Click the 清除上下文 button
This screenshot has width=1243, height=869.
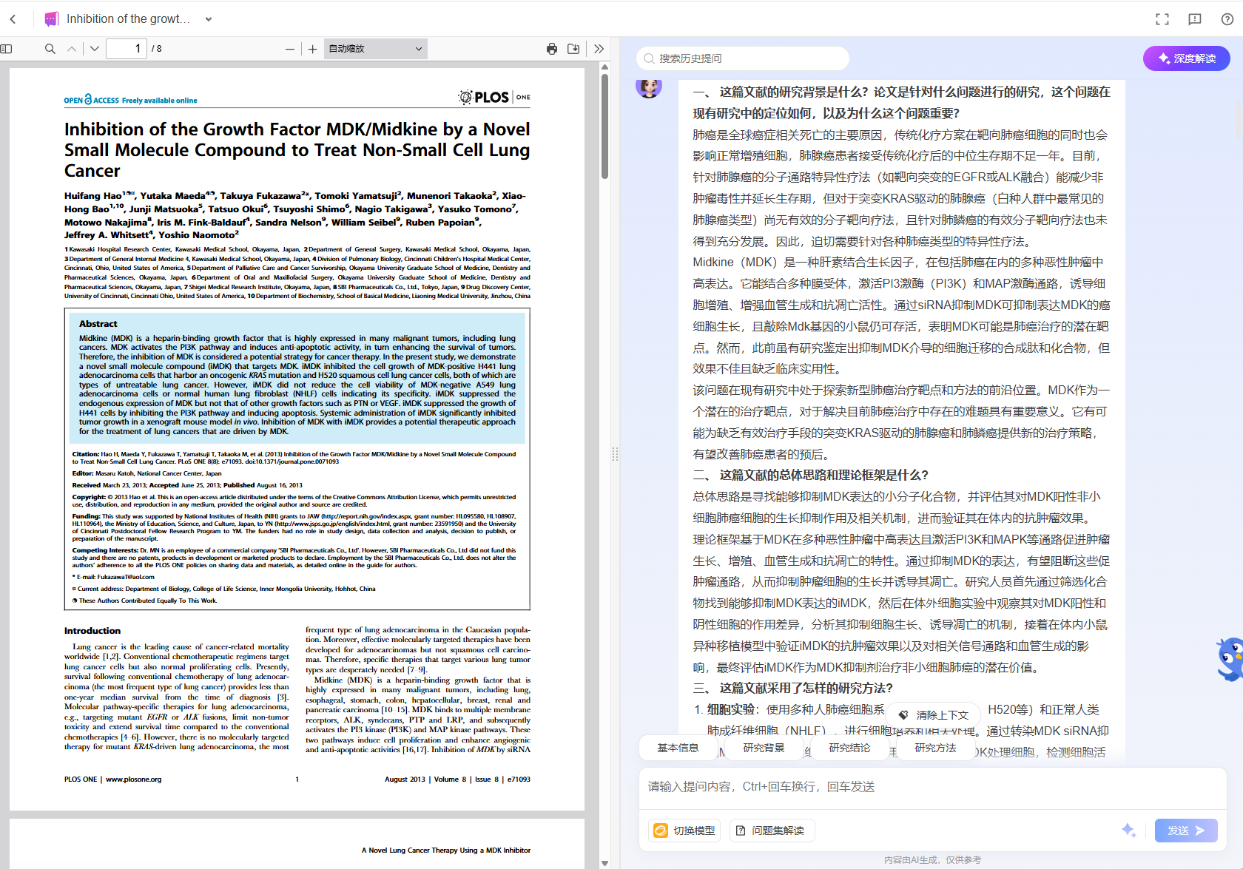tap(934, 715)
